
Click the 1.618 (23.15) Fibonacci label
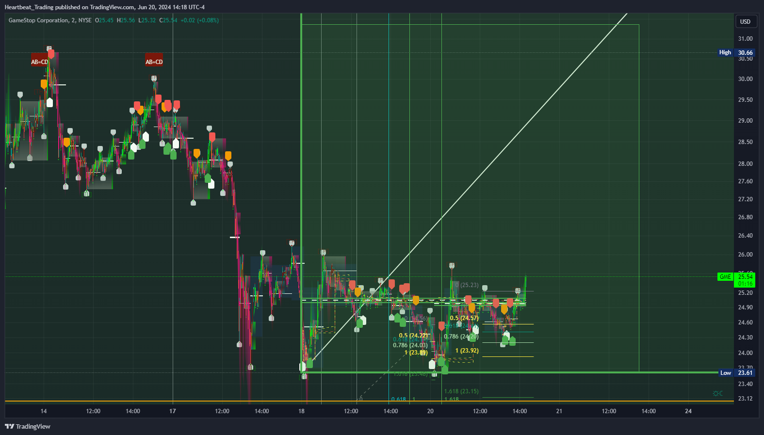pyautogui.click(x=461, y=391)
